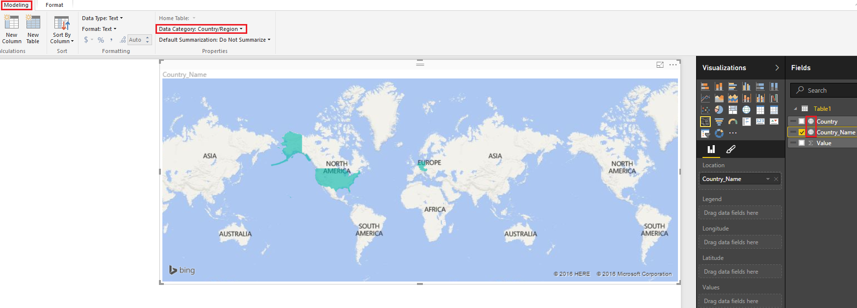Select the Slicer visualization

705,133
